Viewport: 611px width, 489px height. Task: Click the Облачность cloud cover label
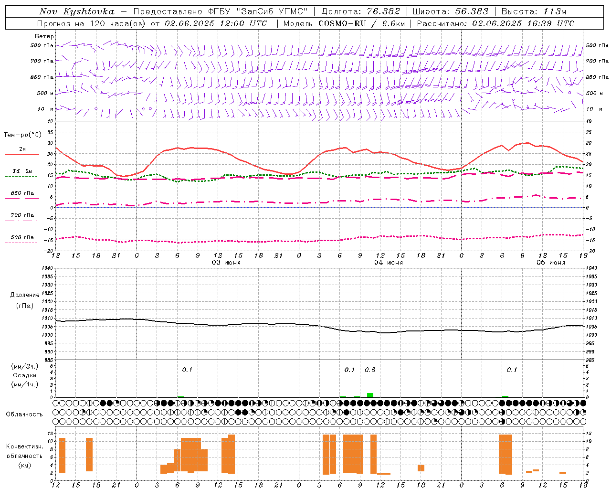[24, 414]
